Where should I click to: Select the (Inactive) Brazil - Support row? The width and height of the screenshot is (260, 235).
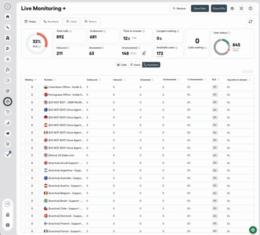click(138, 201)
